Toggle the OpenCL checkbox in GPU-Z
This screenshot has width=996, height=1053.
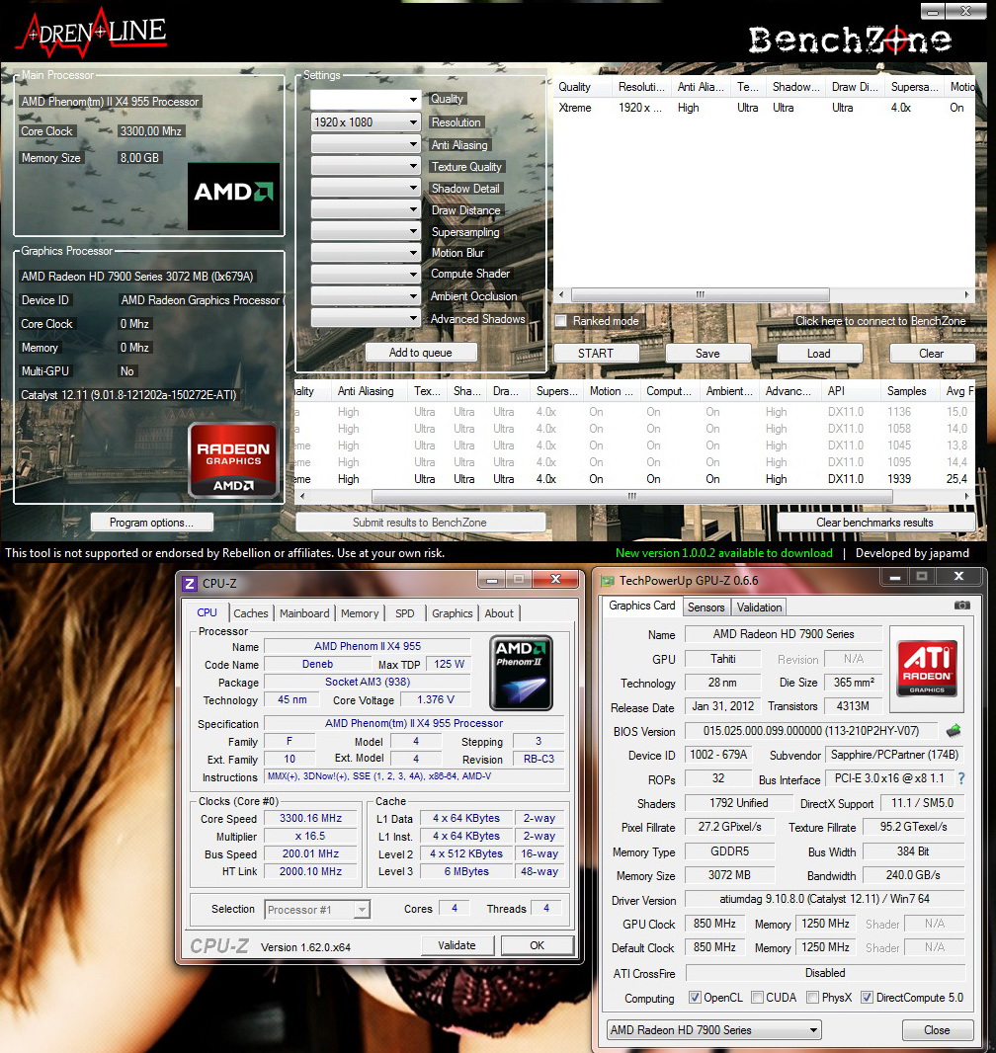pyautogui.click(x=695, y=998)
